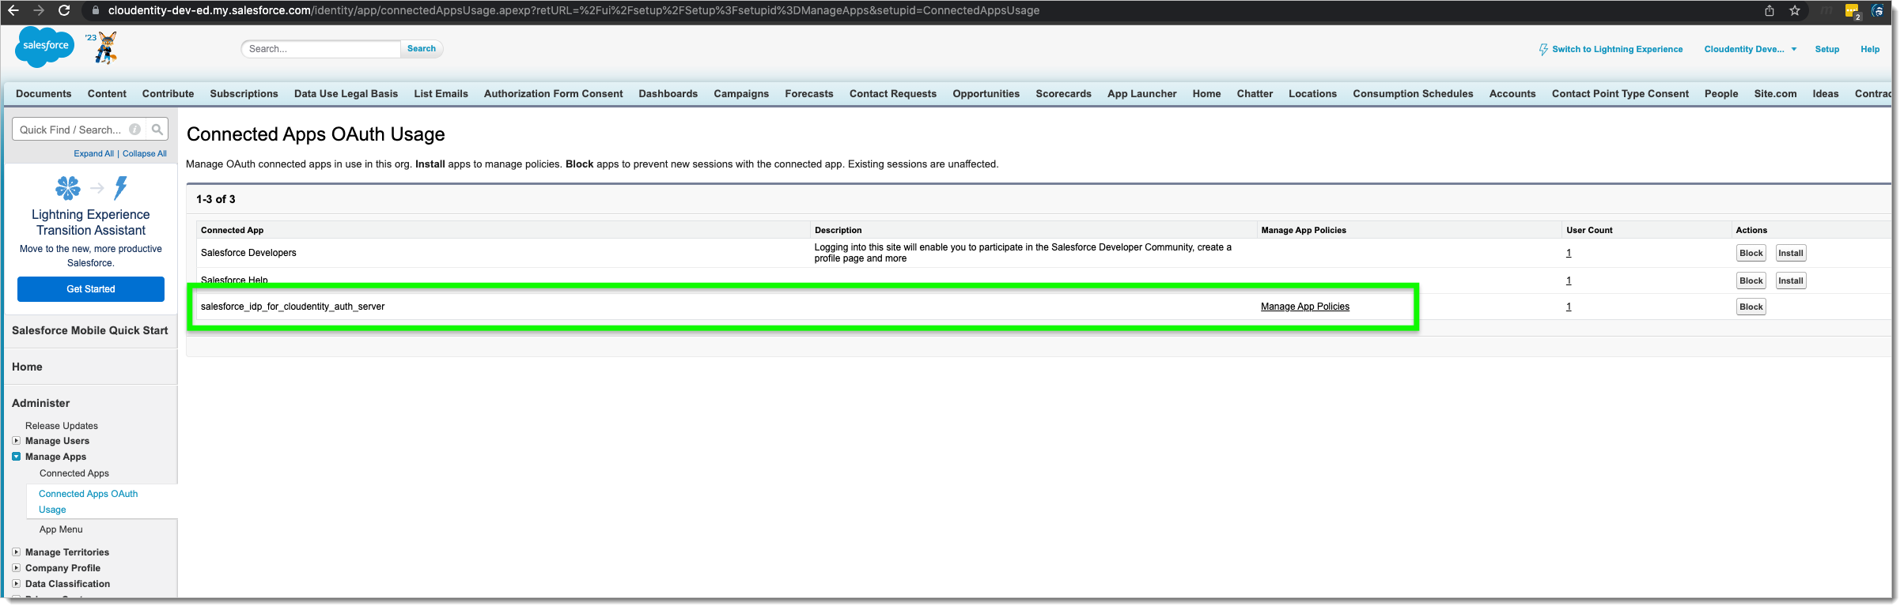Click Switch to Lightning Experience link
1904x610 pixels.
click(1617, 49)
